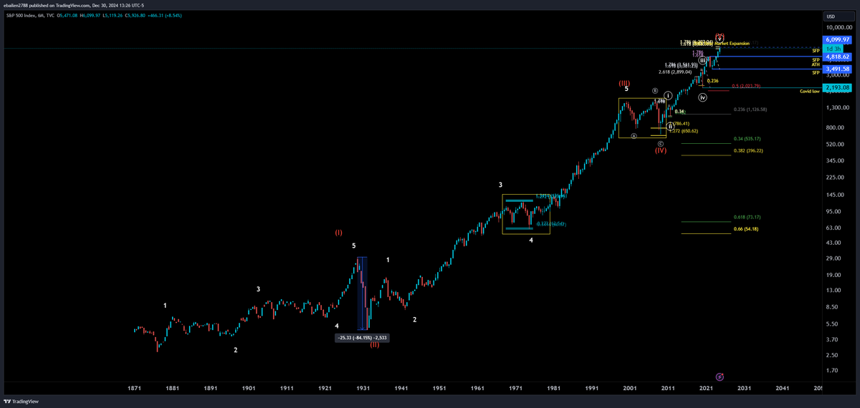Click the 1.272 (650.62) extension label
860x408 pixels.
(x=684, y=131)
